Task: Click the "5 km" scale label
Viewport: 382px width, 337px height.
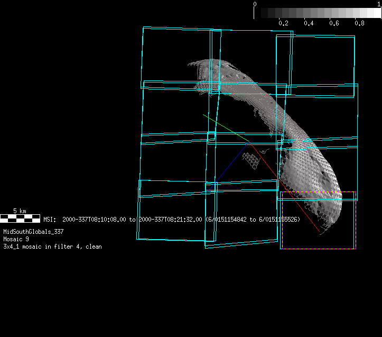Action: (x=20, y=211)
